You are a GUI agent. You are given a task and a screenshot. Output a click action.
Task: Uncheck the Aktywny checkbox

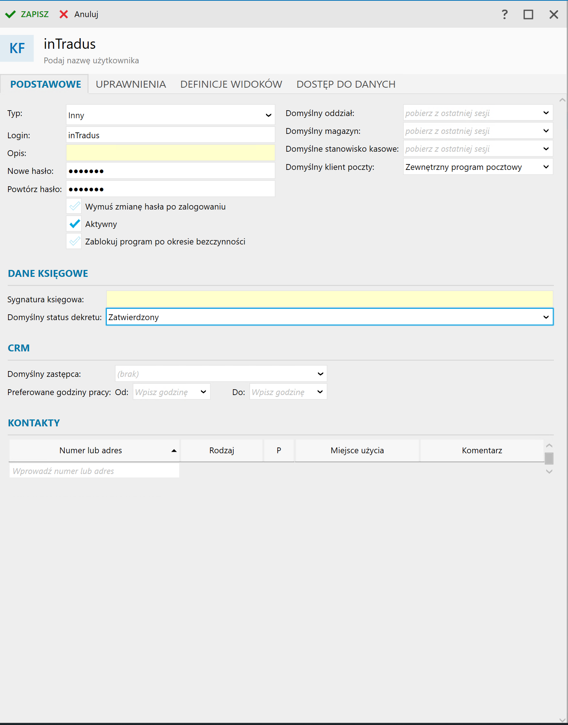coord(74,224)
